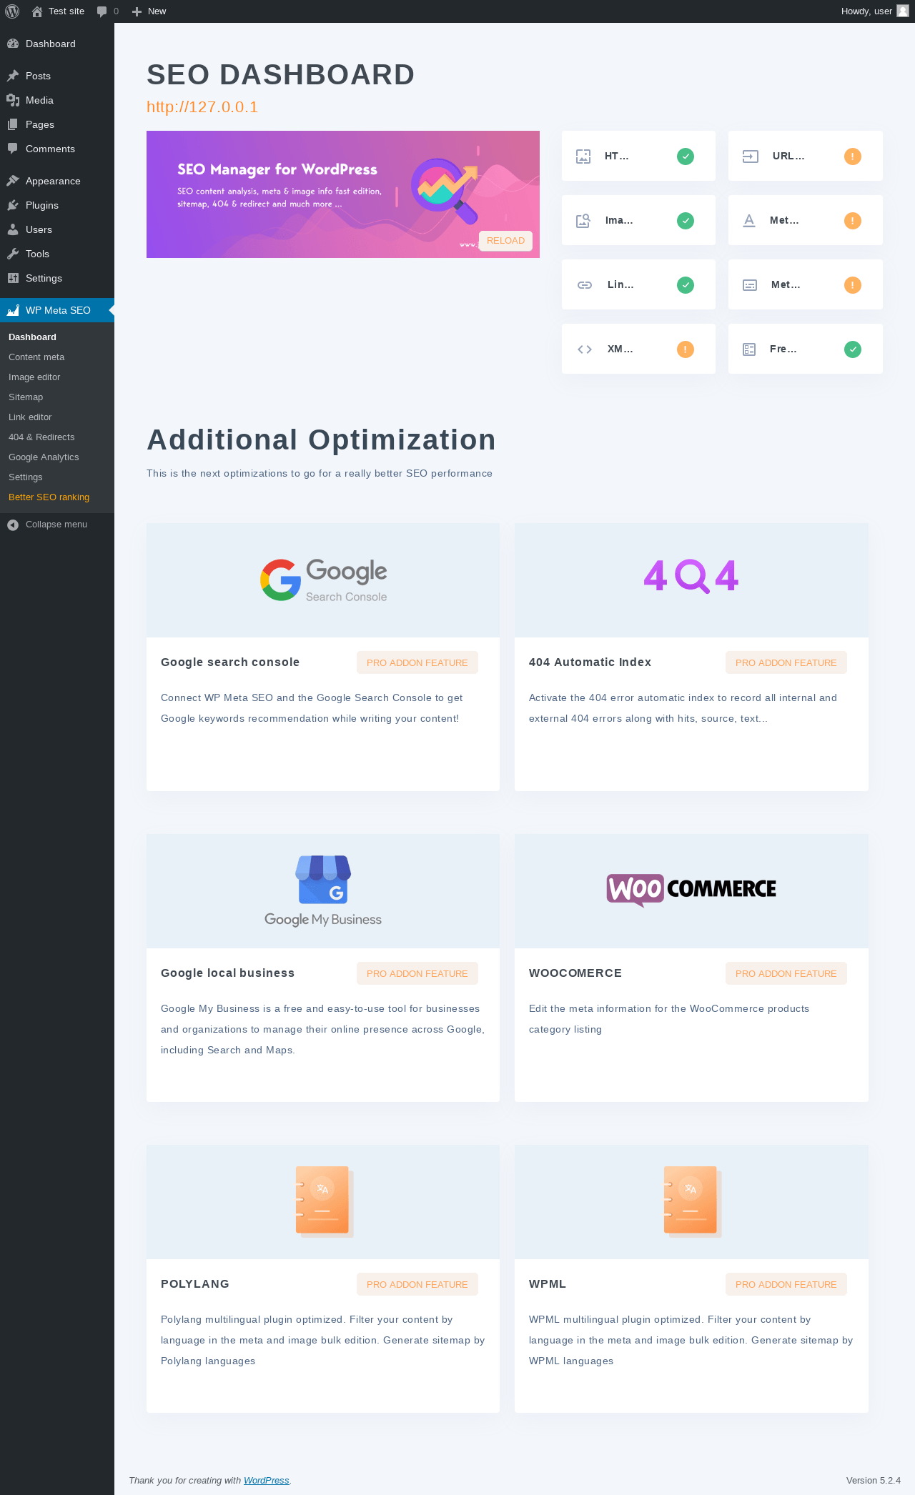Click PRO ADDON FEATURE beside Google search console
Image resolution: width=915 pixels, height=1495 pixels.
click(417, 662)
